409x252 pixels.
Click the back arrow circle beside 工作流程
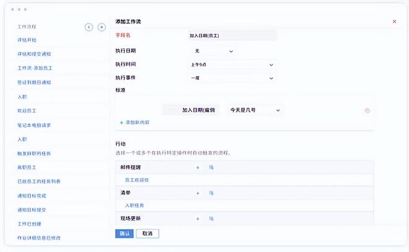tap(89, 27)
